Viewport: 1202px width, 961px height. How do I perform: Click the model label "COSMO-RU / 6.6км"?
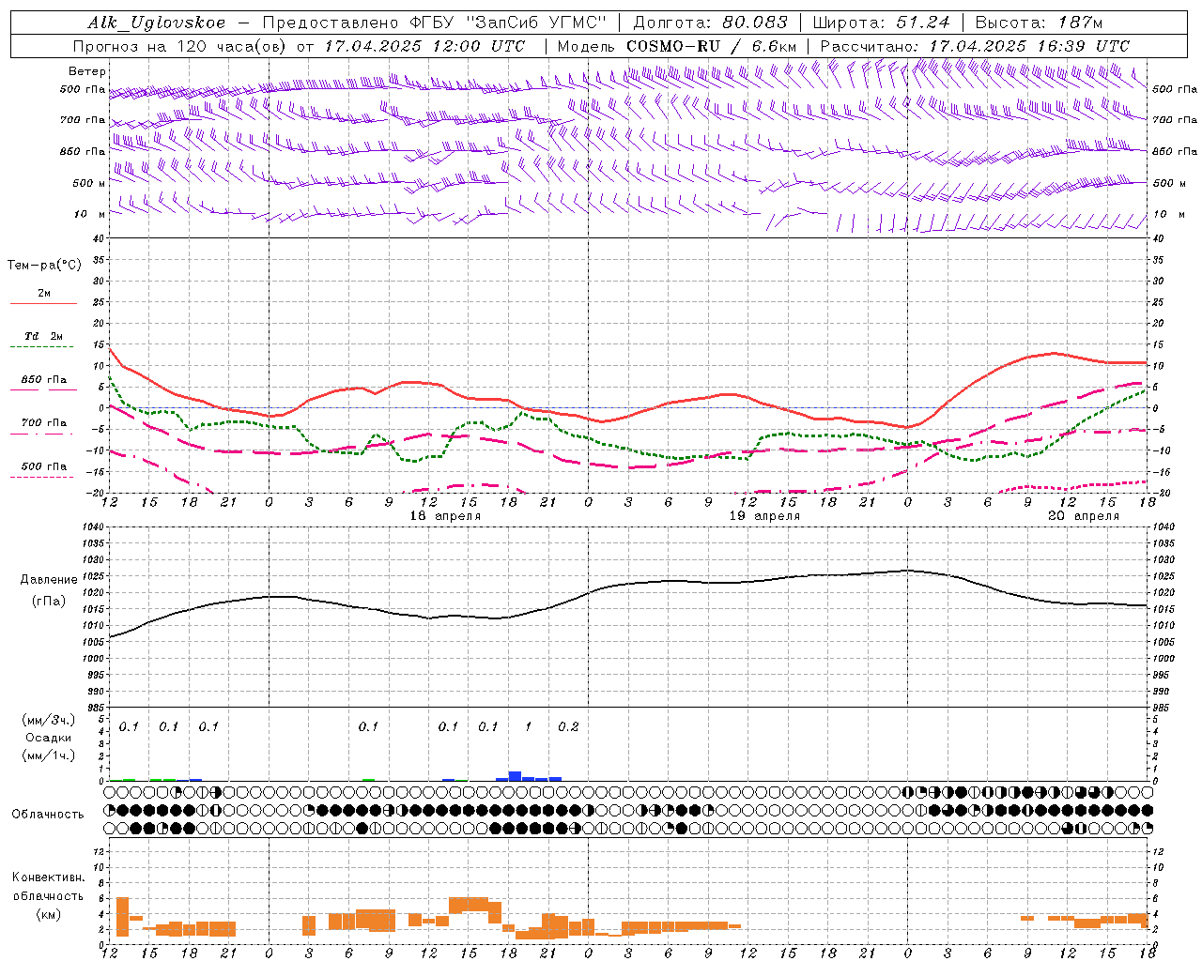(712, 46)
